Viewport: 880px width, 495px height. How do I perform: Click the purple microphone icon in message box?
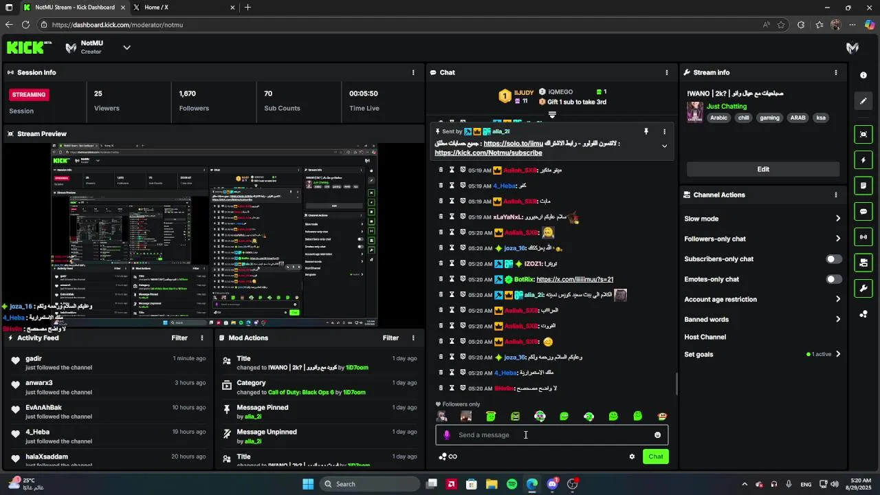tap(447, 434)
